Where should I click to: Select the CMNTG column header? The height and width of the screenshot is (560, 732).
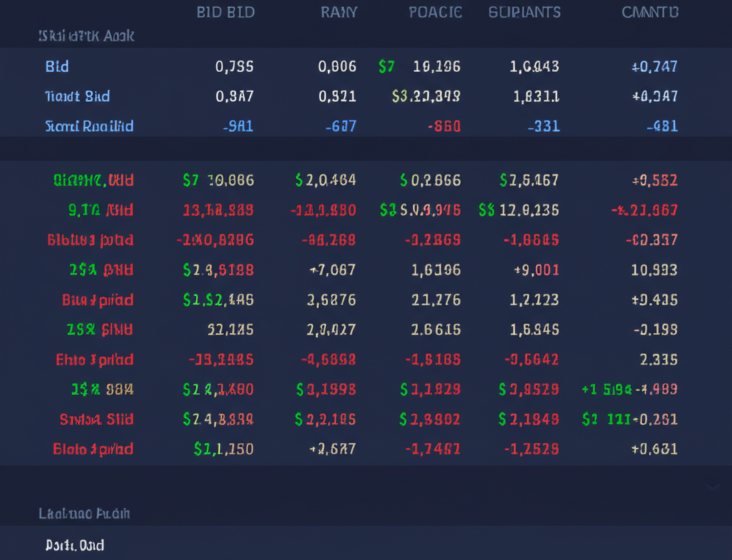coord(650,13)
